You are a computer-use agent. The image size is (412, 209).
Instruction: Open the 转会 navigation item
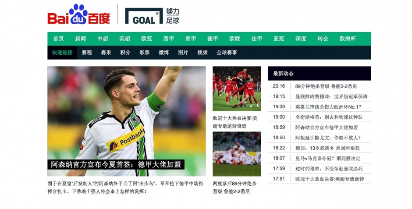[x=323, y=39]
